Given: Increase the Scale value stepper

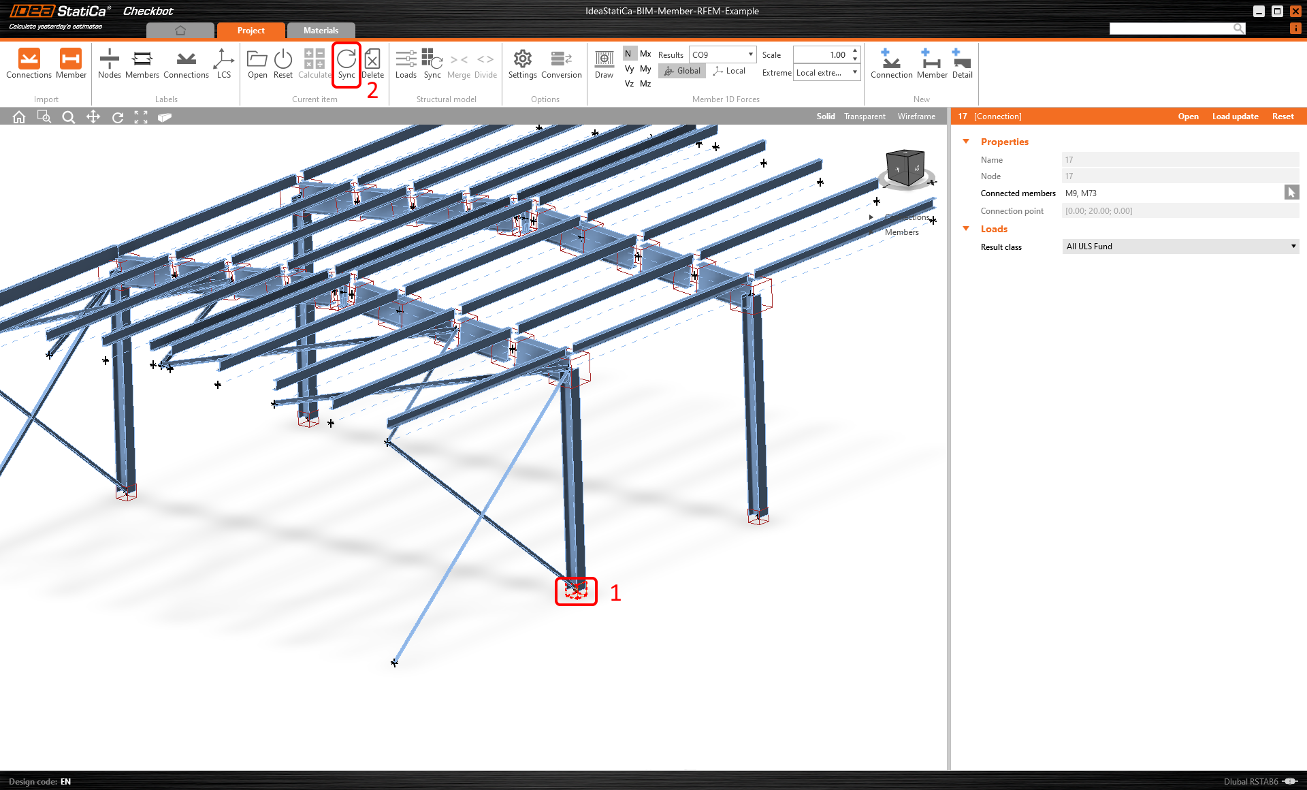Looking at the screenshot, I should (x=855, y=51).
